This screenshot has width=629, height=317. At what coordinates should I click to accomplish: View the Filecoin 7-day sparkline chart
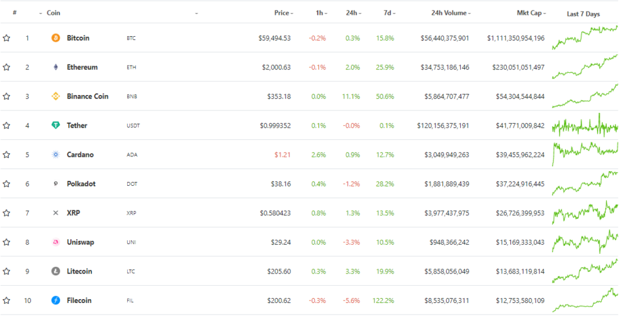click(x=585, y=300)
